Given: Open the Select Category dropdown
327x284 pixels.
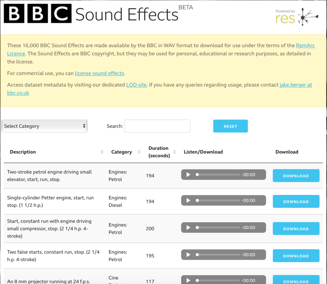Looking at the screenshot, I should [x=44, y=126].
